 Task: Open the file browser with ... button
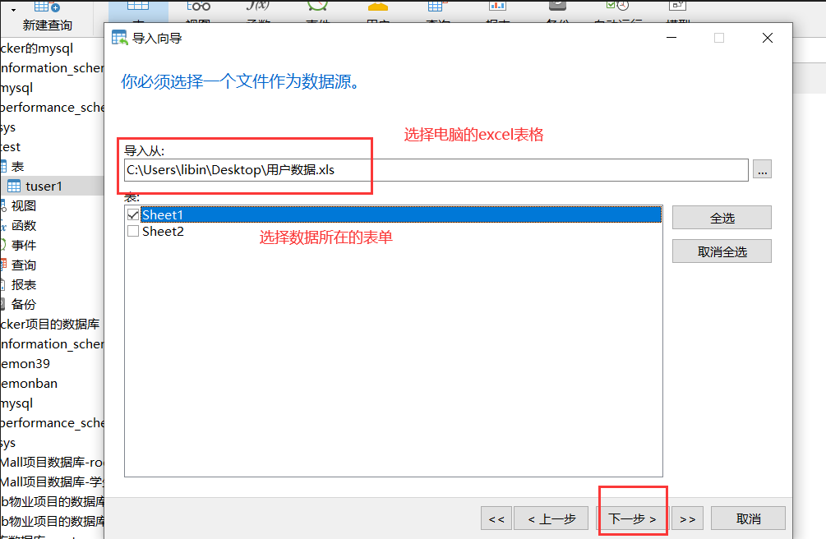point(762,169)
